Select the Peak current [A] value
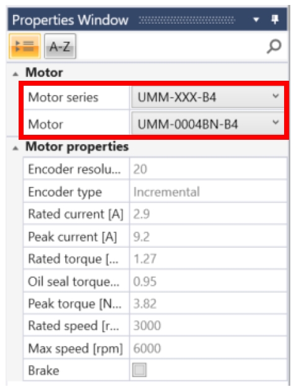 point(141,236)
